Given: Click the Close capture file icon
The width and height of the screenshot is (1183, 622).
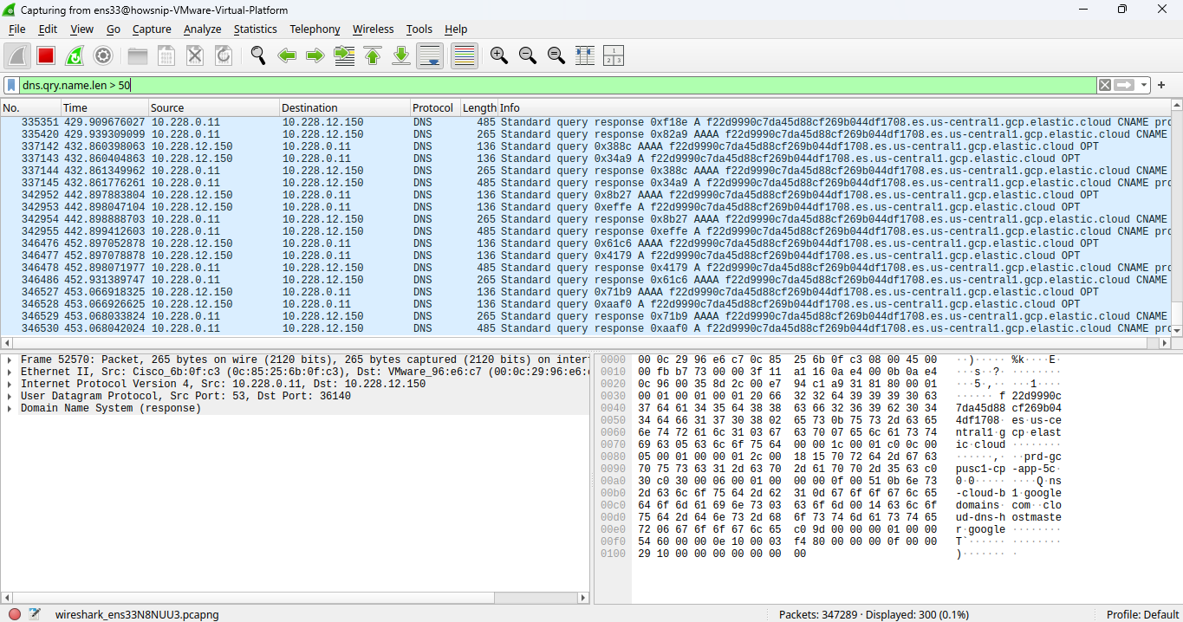Looking at the screenshot, I should 195,55.
